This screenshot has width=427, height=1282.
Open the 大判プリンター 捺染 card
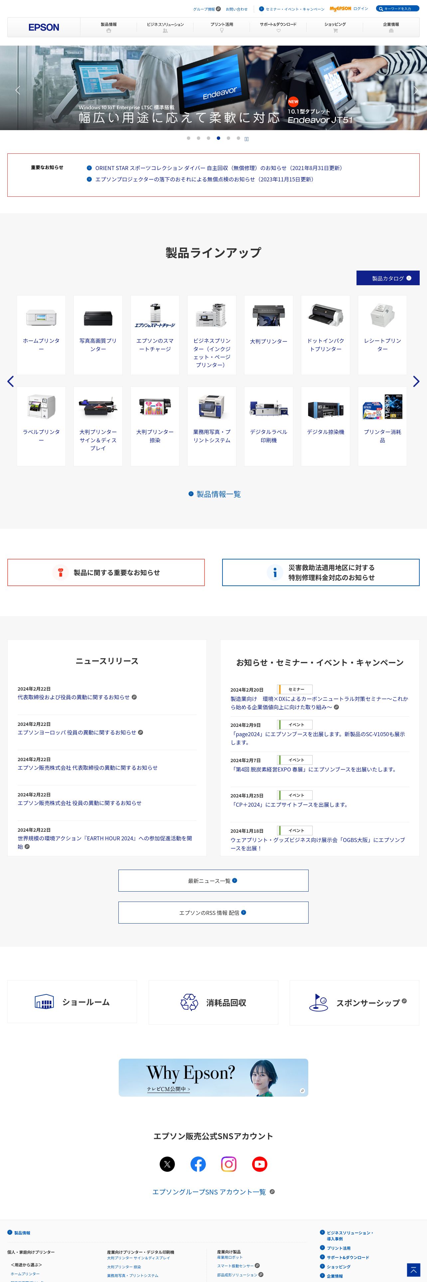(x=155, y=426)
